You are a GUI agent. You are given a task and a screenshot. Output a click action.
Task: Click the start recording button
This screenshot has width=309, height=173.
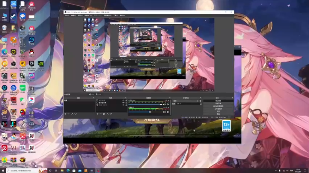218,103
